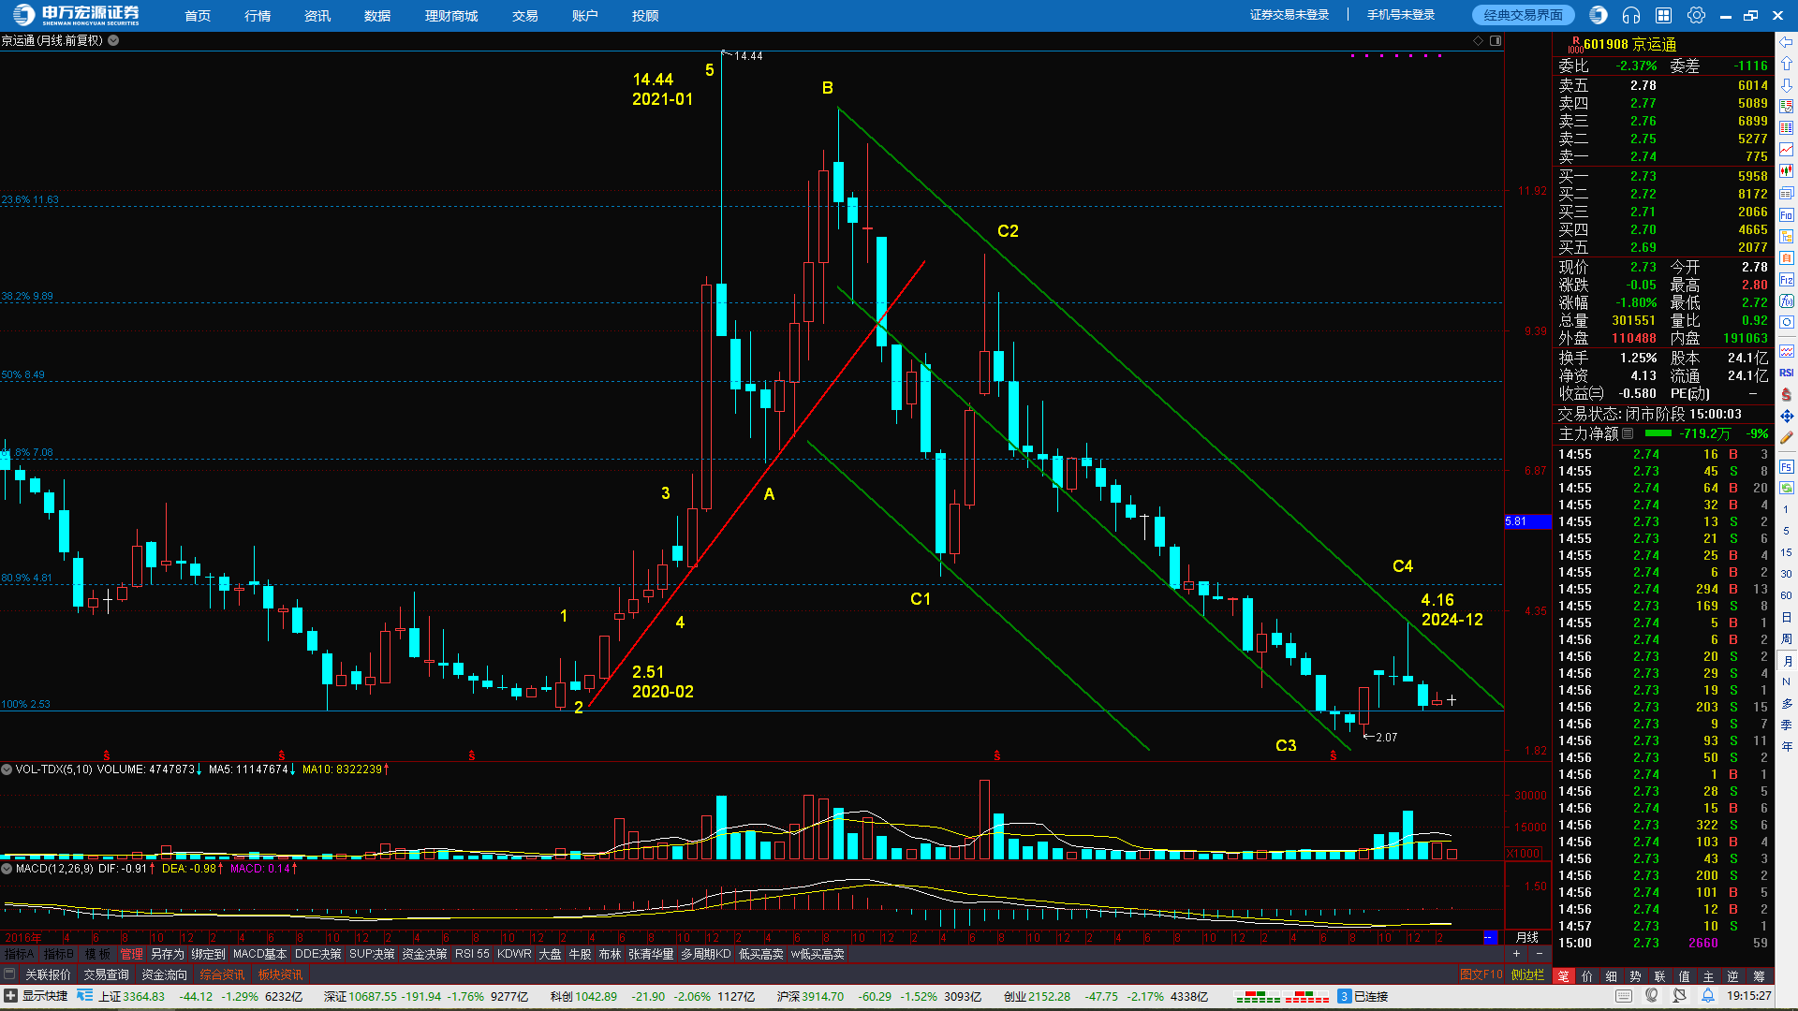Open the on-screen keyboard icon

(x=1626, y=996)
